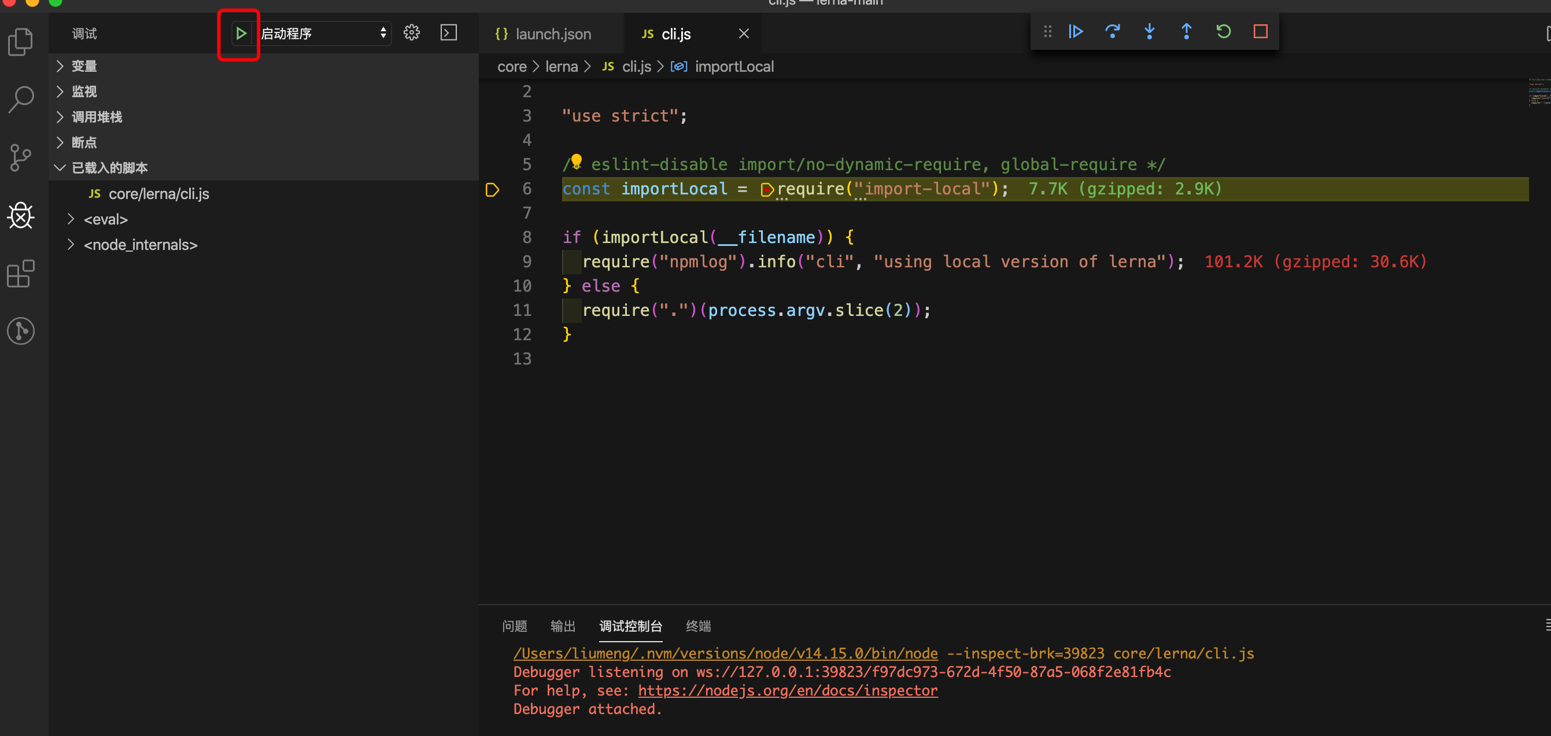Expand the <node_internals> tree item
Screen dimensions: 1551x736
(141, 245)
